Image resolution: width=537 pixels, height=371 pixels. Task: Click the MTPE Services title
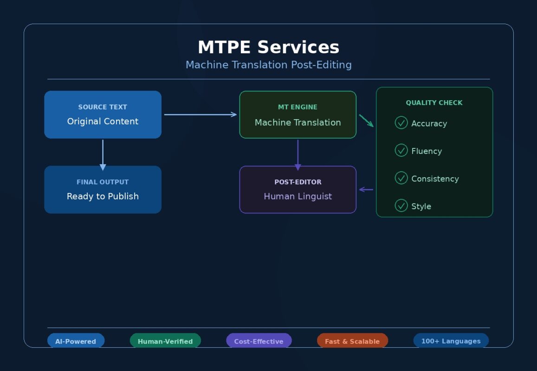coord(268,47)
